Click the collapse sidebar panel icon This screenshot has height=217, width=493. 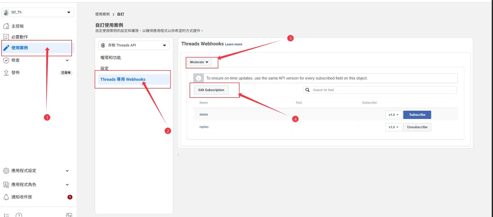[69, 215]
